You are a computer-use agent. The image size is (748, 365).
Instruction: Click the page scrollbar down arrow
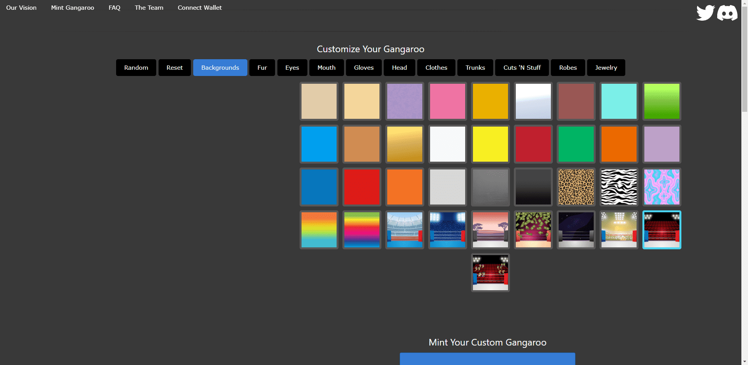[x=744, y=361]
